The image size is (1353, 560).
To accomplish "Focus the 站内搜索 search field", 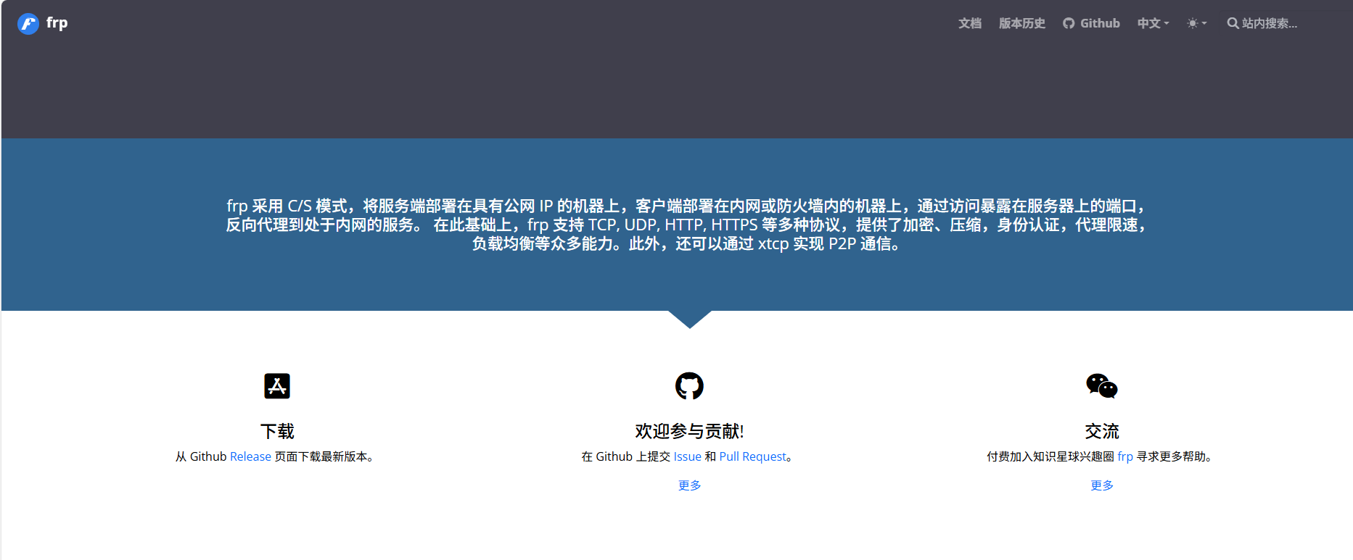I will (x=1280, y=23).
